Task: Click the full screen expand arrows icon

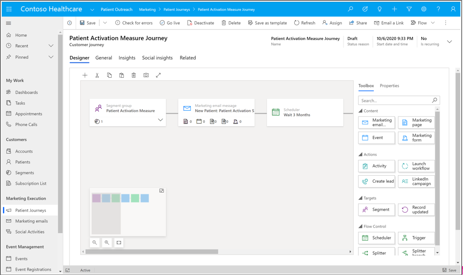Action: (158, 75)
